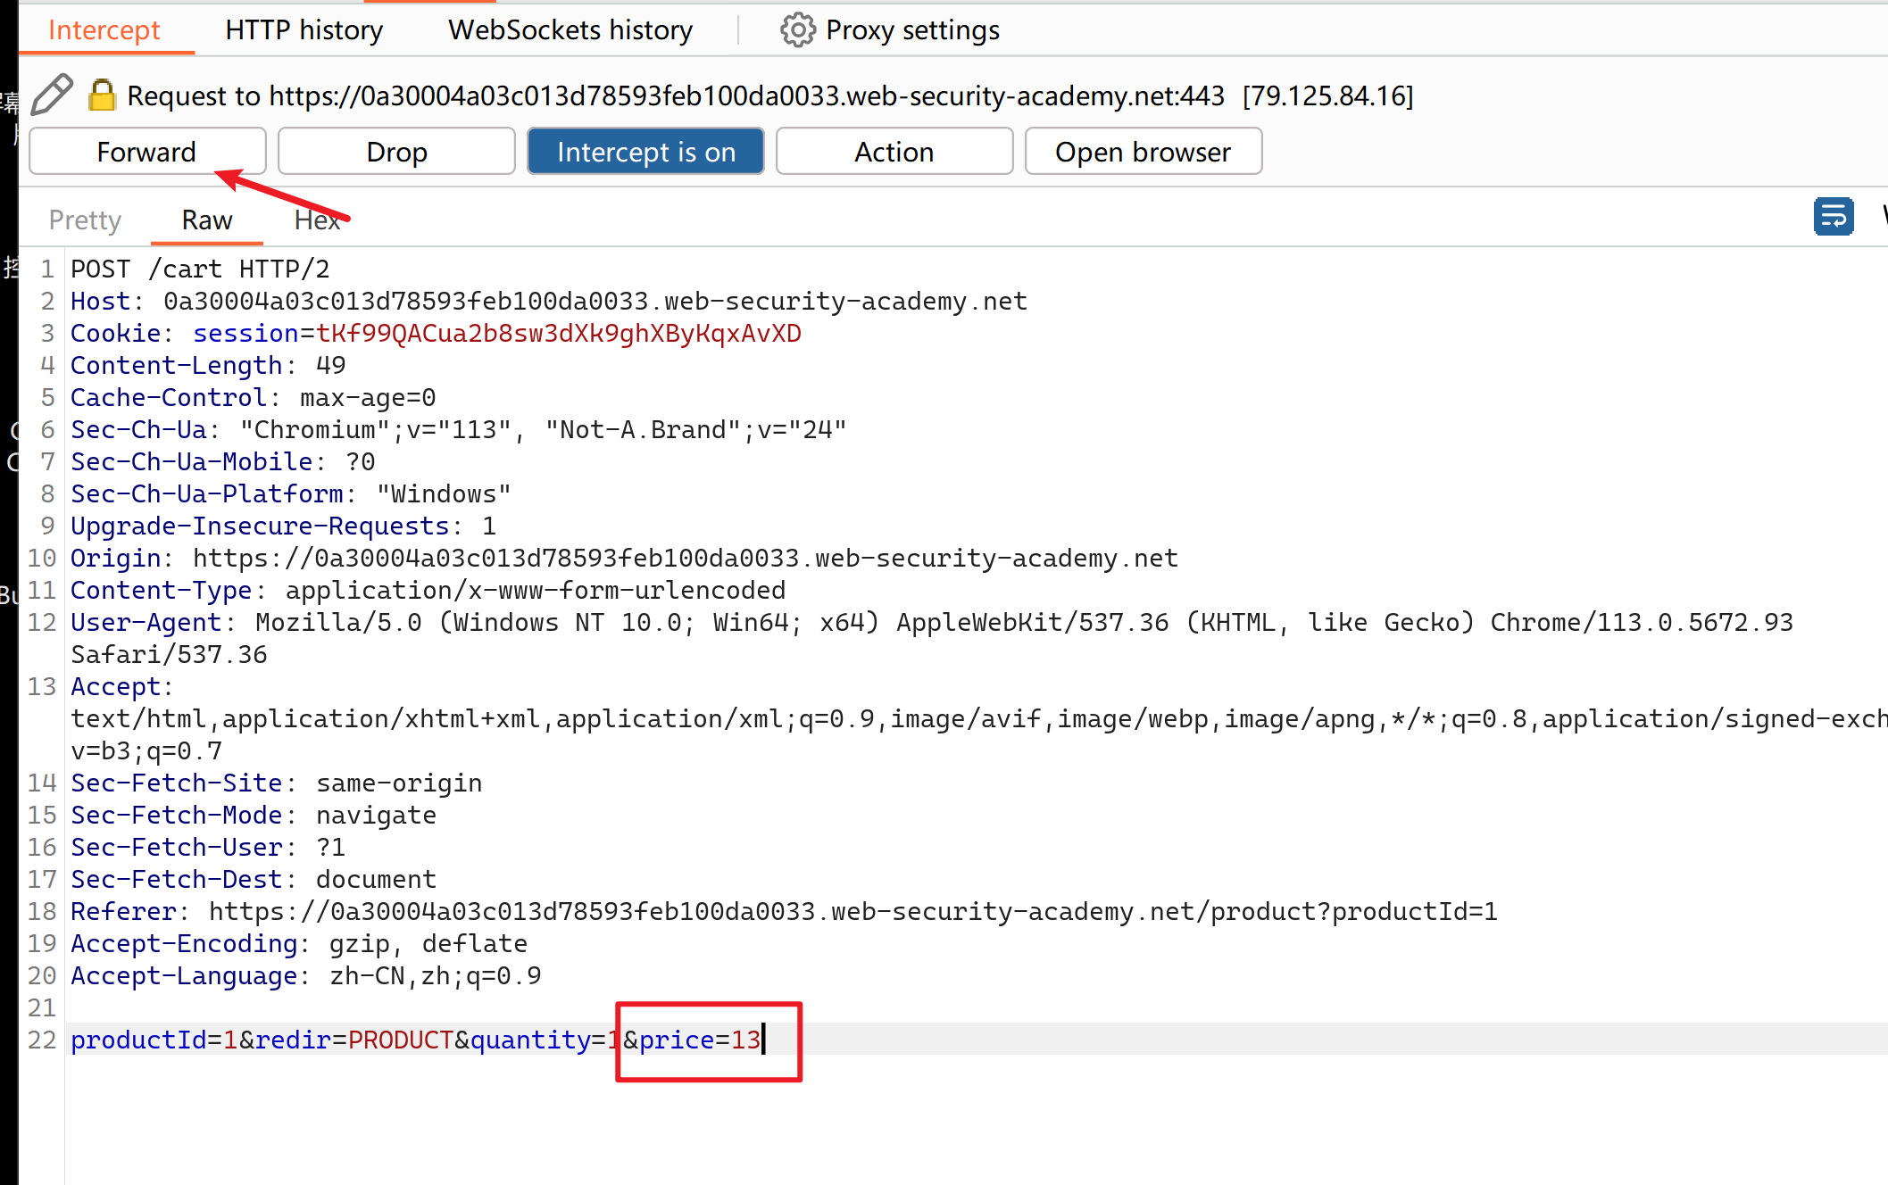Click the Accept-Language header line
This screenshot has height=1185, width=1888.
tap(306, 975)
